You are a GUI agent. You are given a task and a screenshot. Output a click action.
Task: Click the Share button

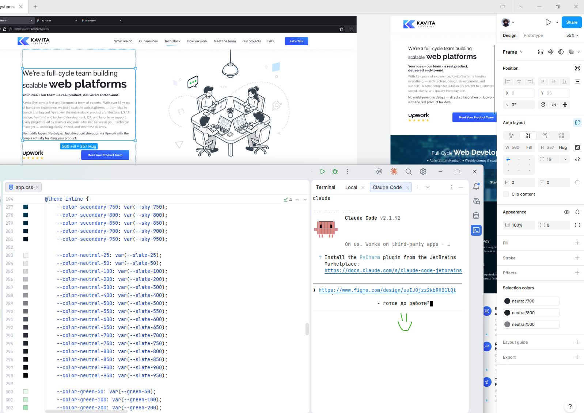572,22
